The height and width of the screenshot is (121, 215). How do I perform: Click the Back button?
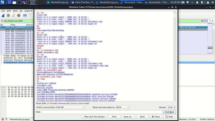[x=142, y=117]
